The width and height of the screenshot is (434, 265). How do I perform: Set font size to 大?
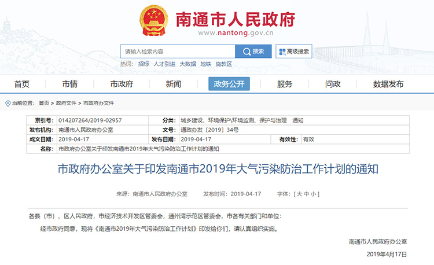(300, 194)
